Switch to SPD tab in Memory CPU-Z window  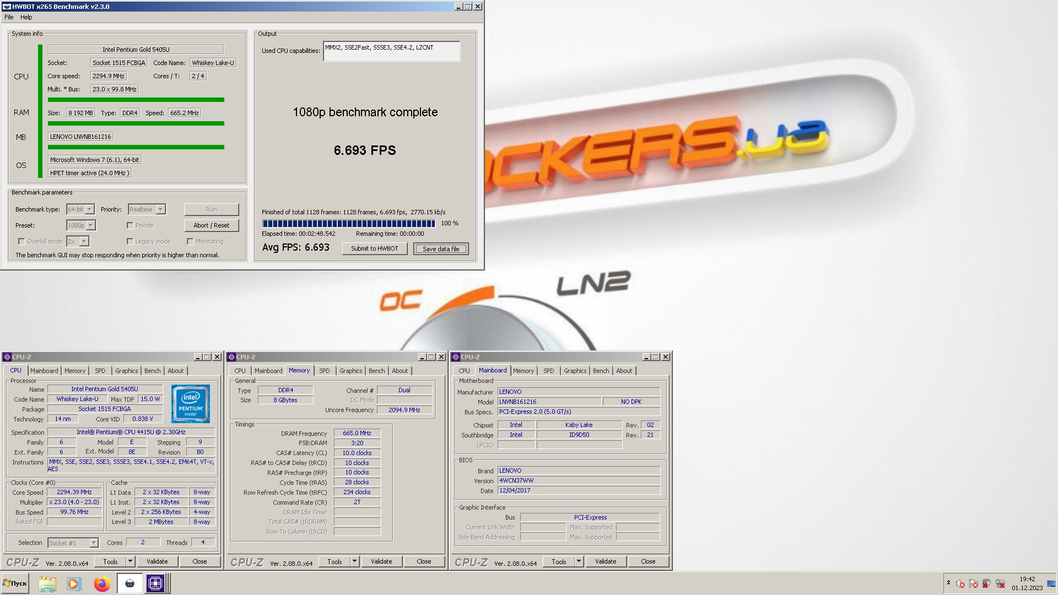pos(325,371)
